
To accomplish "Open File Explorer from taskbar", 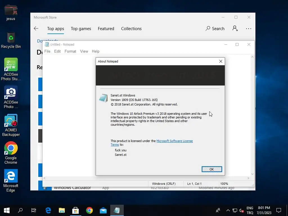I will pos(62,210).
